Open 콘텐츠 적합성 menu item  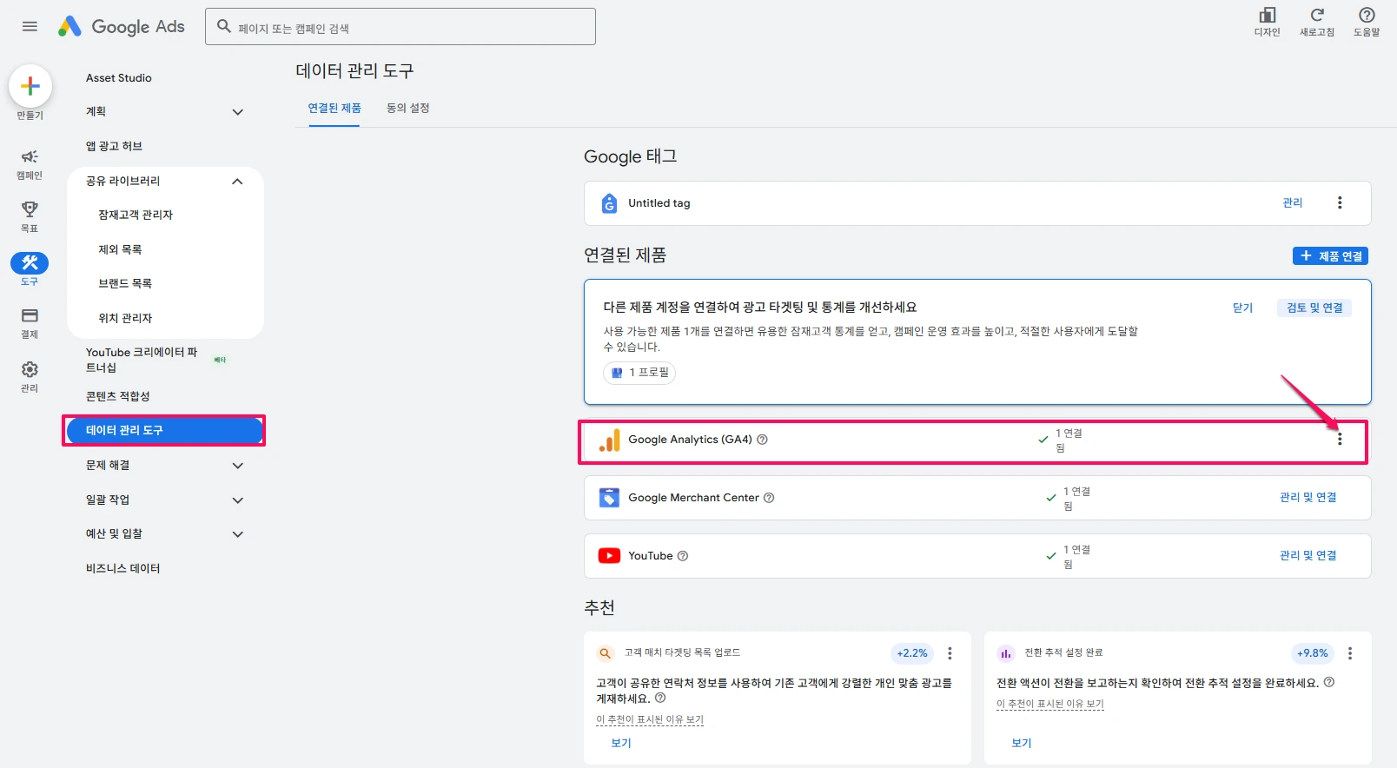118,396
